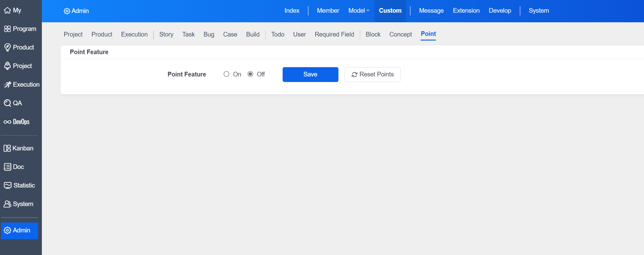Open Kanban board icon in sidebar
The image size is (644, 255).
7,149
